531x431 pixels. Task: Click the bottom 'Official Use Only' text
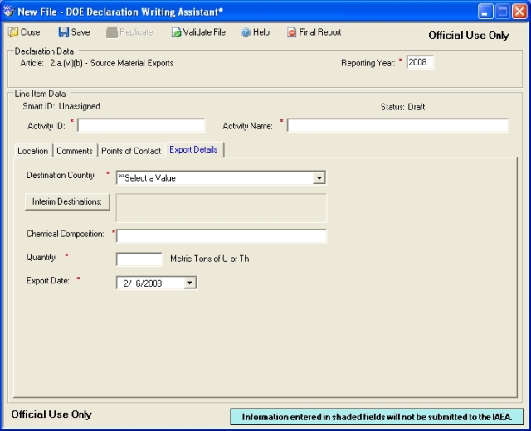(51, 414)
